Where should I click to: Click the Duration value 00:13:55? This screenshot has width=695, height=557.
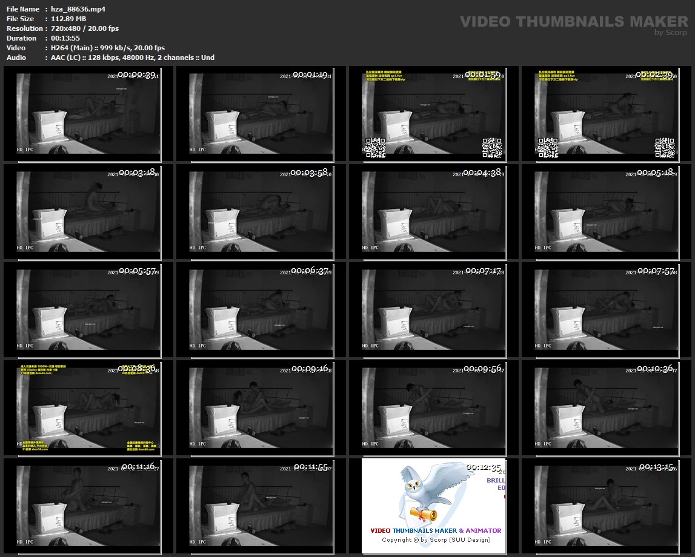click(x=62, y=38)
